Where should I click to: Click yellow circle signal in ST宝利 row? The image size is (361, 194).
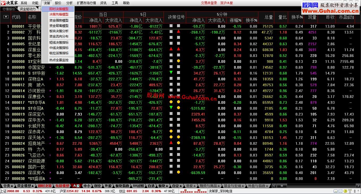click(178, 61)
